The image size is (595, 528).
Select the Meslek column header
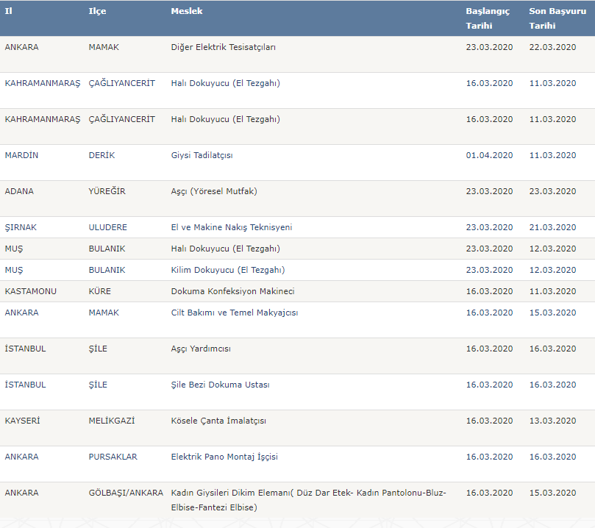(187, 11)
